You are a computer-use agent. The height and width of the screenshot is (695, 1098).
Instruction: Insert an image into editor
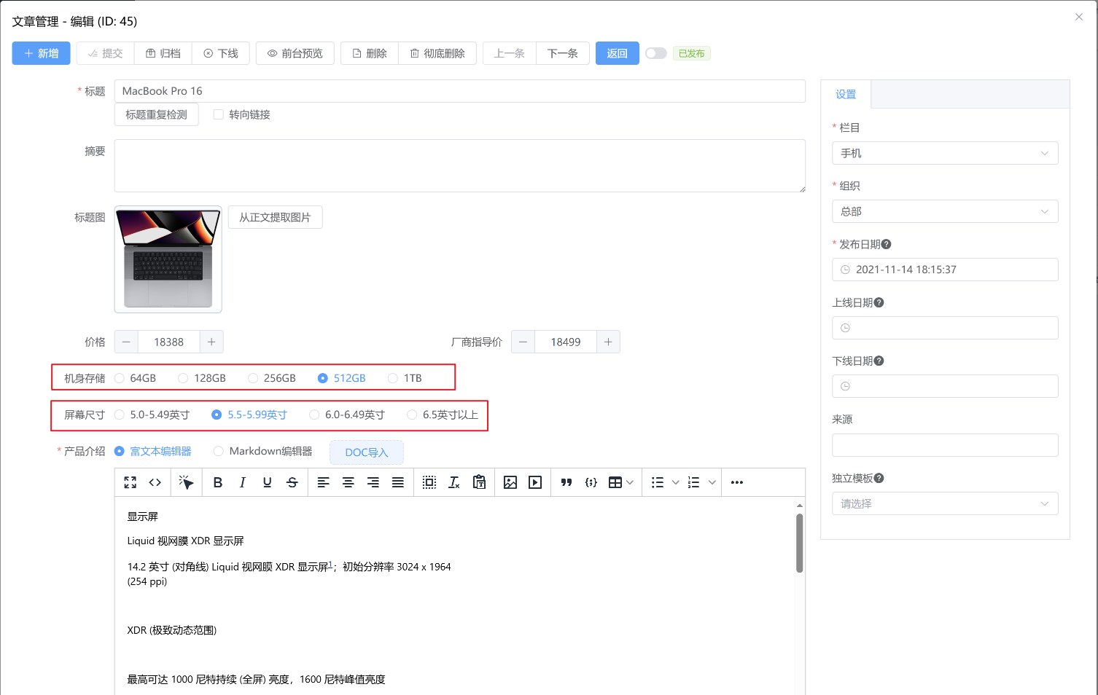click(x=510, y=482)
